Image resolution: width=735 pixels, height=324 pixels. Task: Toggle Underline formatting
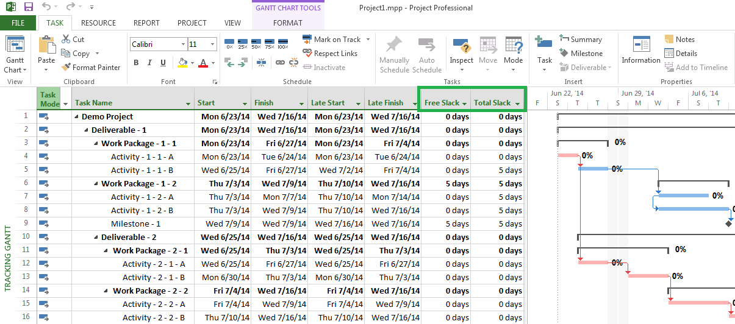pyautogui.click(x=163, y=63)
